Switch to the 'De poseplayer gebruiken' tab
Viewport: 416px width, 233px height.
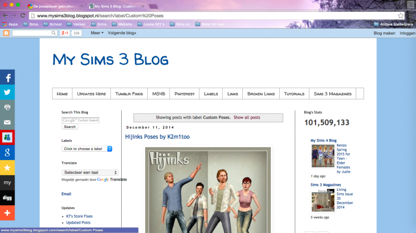(55, 6)
